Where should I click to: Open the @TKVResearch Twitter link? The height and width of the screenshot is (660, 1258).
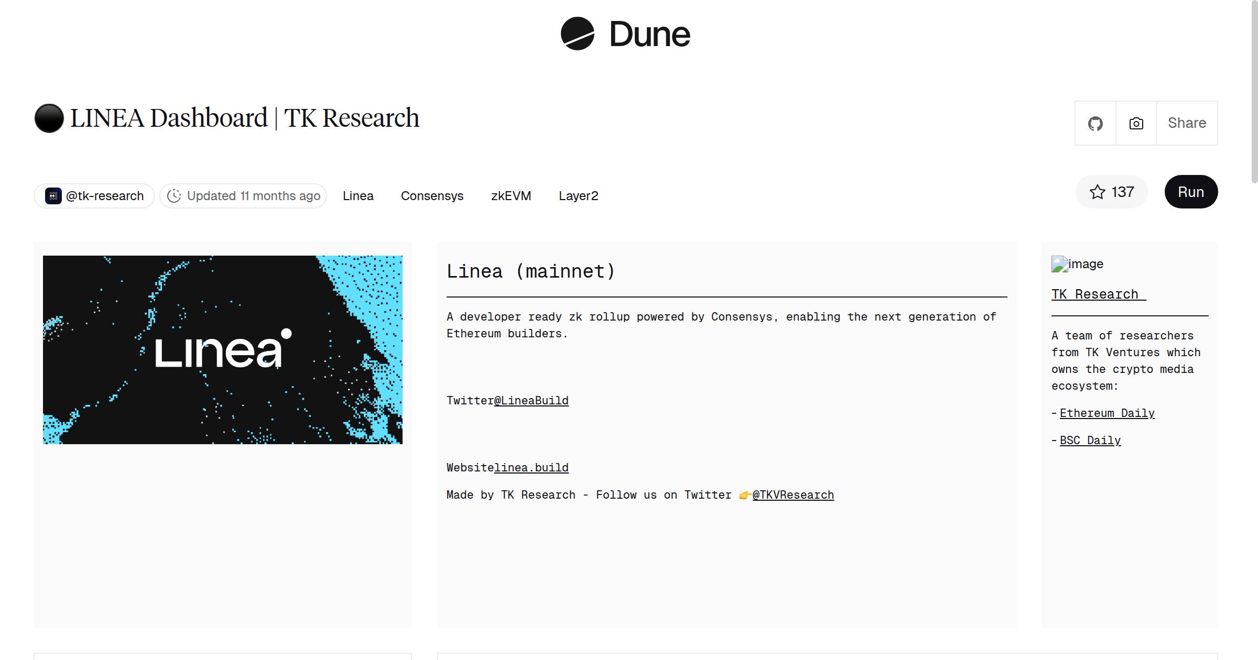point(793,494)
